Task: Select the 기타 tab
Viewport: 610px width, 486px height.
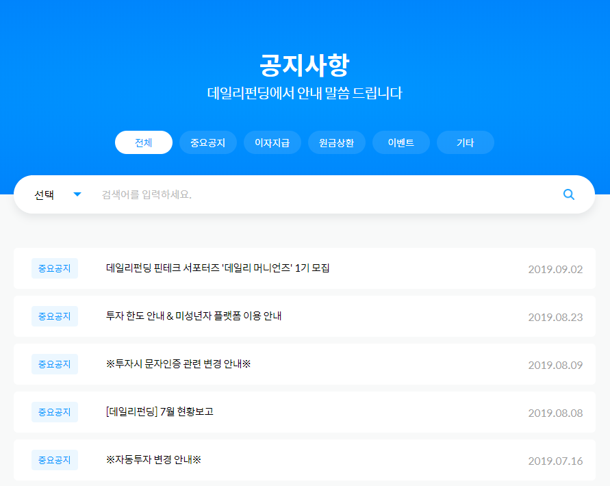Action: [x=466, y=142]
